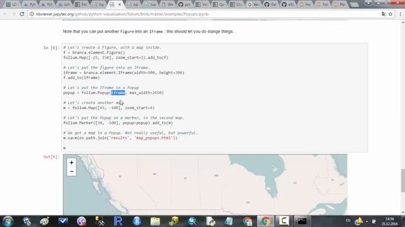Open the GitHub 'pyt' tab

185,4
